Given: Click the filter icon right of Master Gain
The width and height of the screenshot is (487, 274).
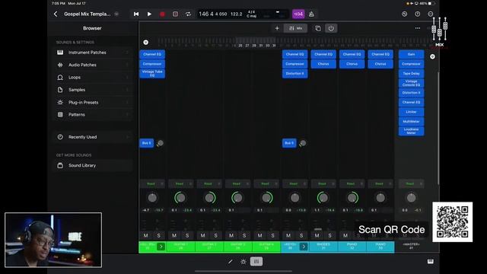Looking at the screenshot, I should tap(432, 56).
